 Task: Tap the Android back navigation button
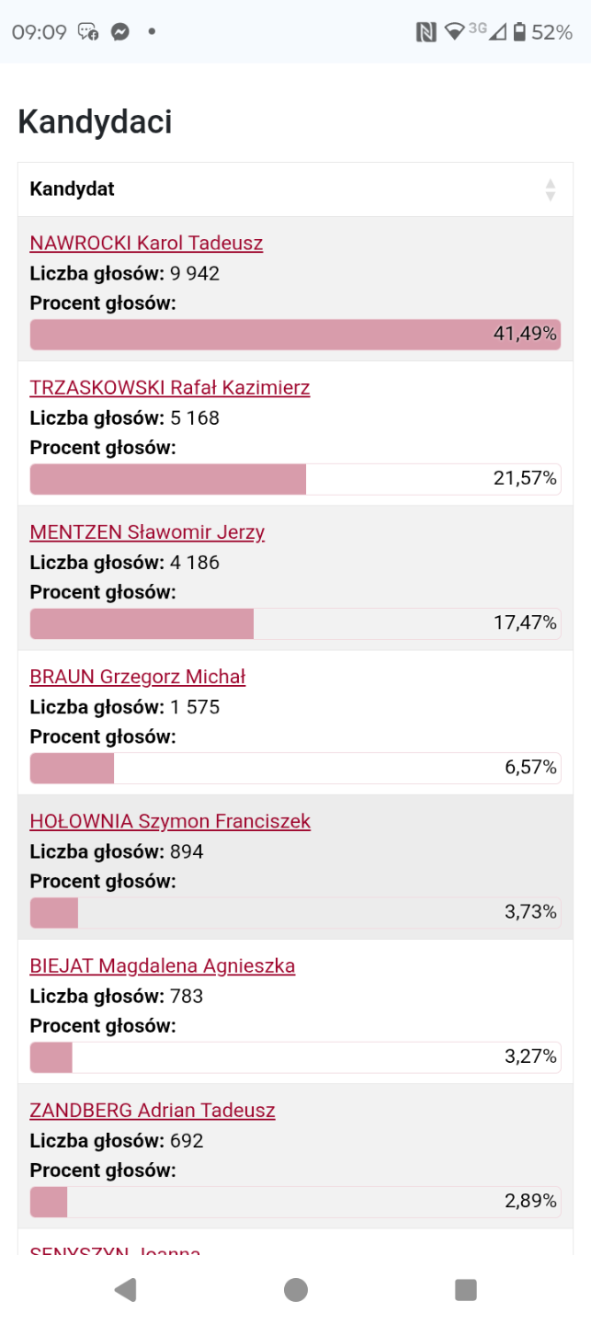126,1290
